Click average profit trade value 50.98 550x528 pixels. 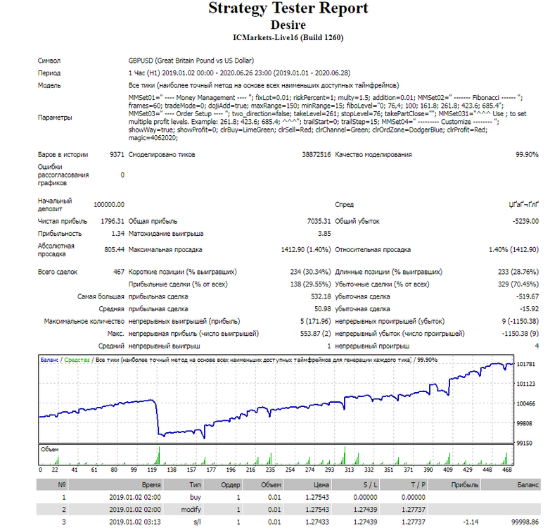[322, 309]
